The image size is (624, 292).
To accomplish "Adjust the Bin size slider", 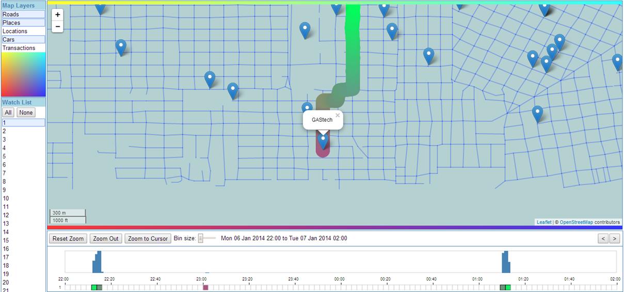I will click(201, 238).
